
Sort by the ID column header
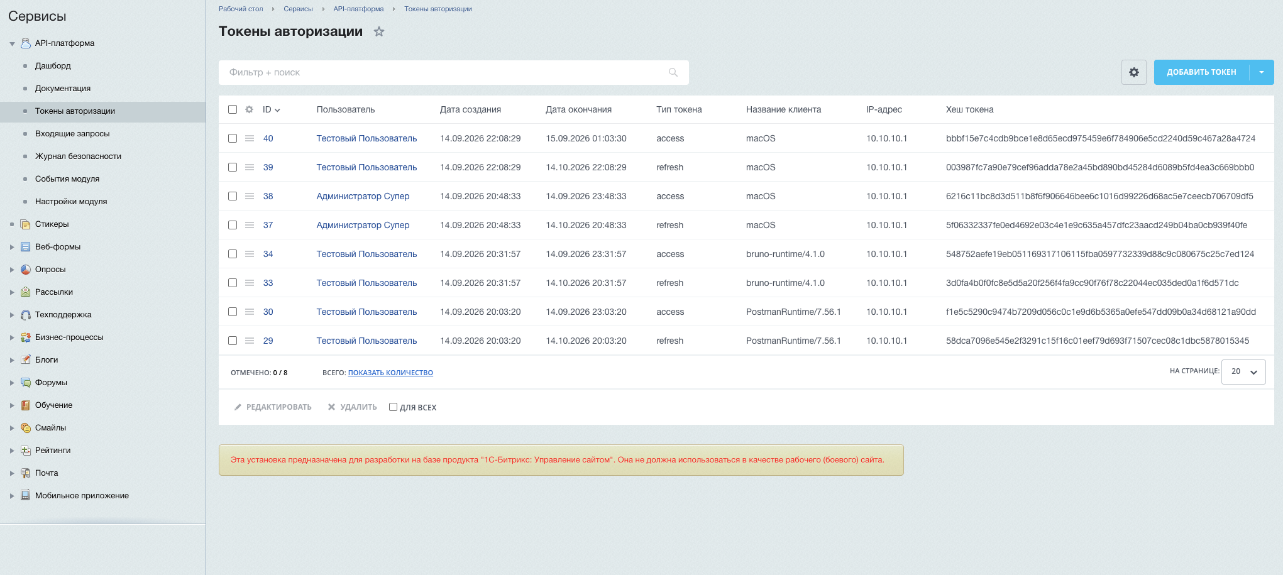pyautogui.click(x=271, y=109)
